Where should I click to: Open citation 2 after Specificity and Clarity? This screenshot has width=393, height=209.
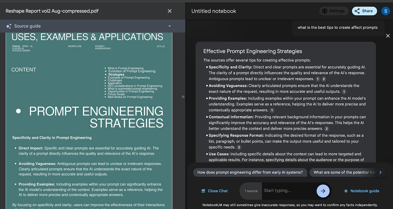[324, 79]
